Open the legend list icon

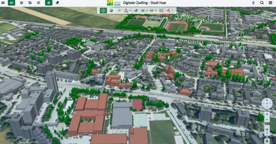39,3
